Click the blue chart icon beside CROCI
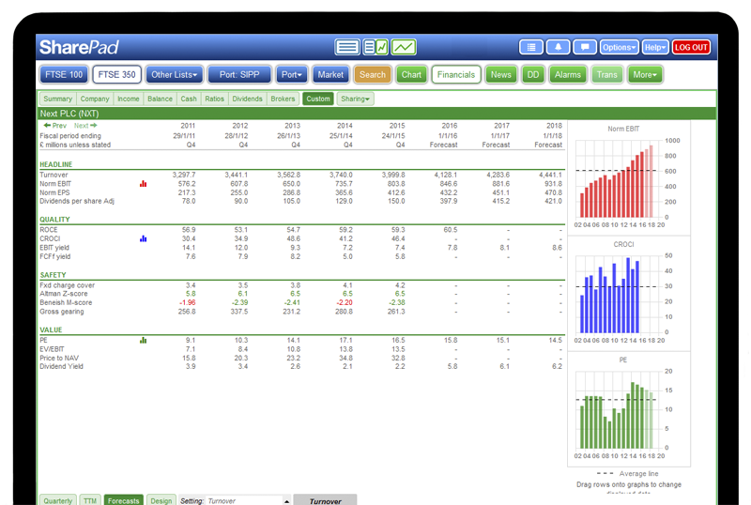 [x=144, y=238]
